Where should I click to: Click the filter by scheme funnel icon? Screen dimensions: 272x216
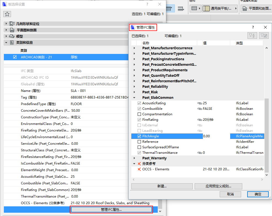click(252, 35)
